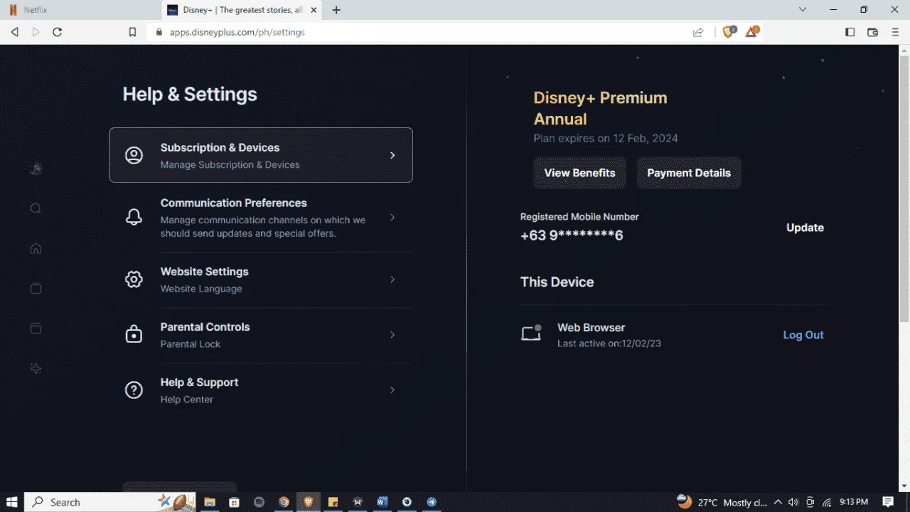Toggle the browser sidebar panel icon
Screen dimensions: 910x512
tap(850, 32)
